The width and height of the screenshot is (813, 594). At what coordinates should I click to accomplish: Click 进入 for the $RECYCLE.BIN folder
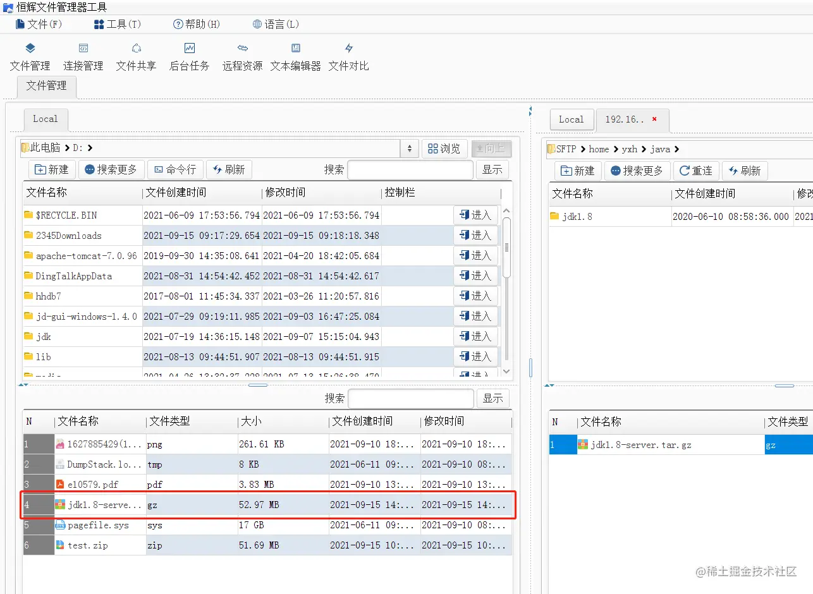pos(476,215)
